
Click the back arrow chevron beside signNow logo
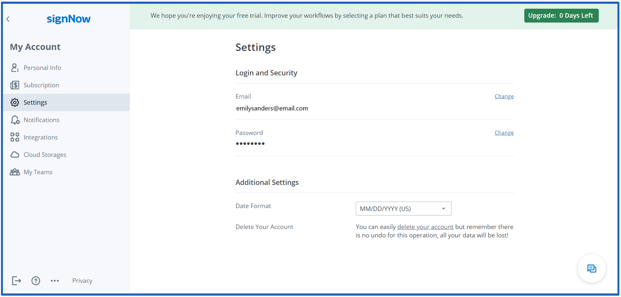coord(8,19)
